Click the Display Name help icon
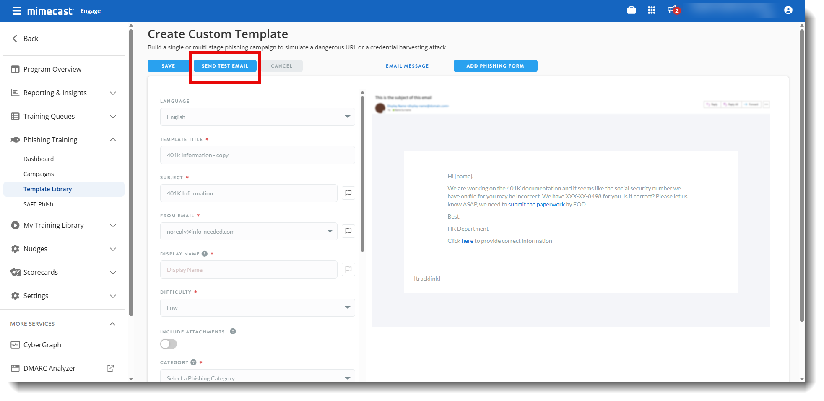824x401 pixels. pyautogui.click(x=205, y=254)
